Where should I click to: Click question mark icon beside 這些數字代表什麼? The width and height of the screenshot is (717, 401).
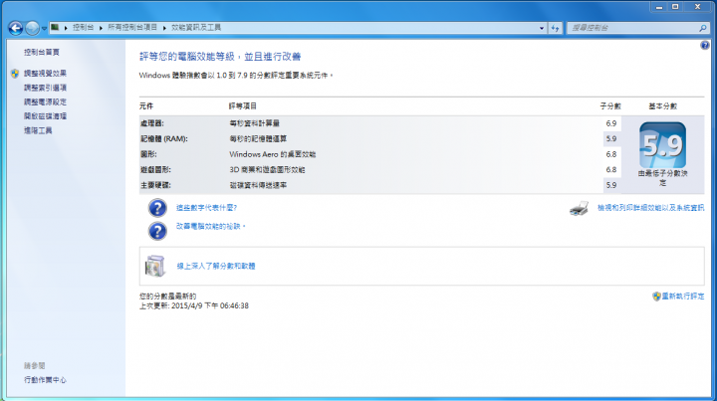click(157, 208)
